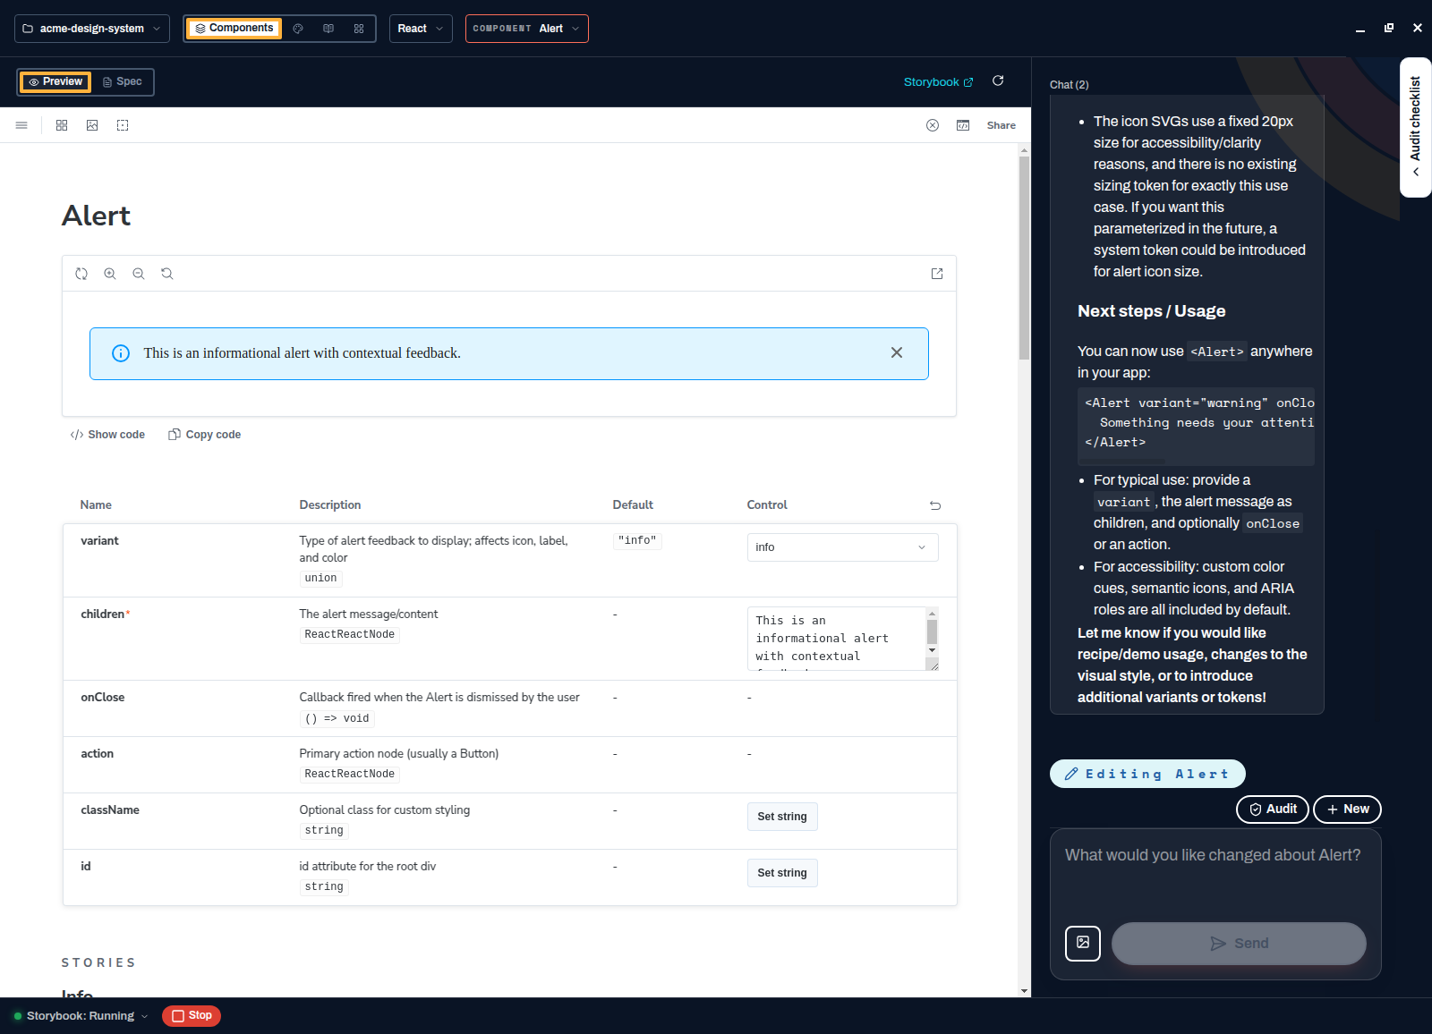Click the four-squares grid icon in top bar
The image size is (1432, 1034).
(x=359, y=29)
